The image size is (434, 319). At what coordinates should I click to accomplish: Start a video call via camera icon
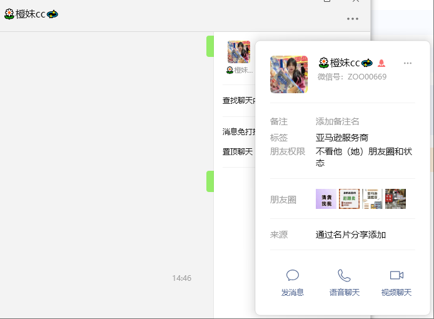coord(396,275)
